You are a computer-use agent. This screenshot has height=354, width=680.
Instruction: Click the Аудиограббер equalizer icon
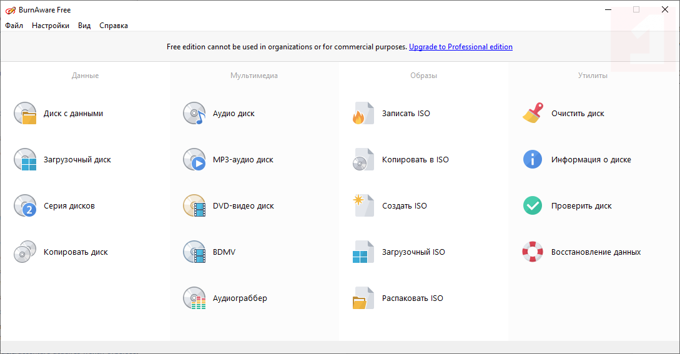194,298
